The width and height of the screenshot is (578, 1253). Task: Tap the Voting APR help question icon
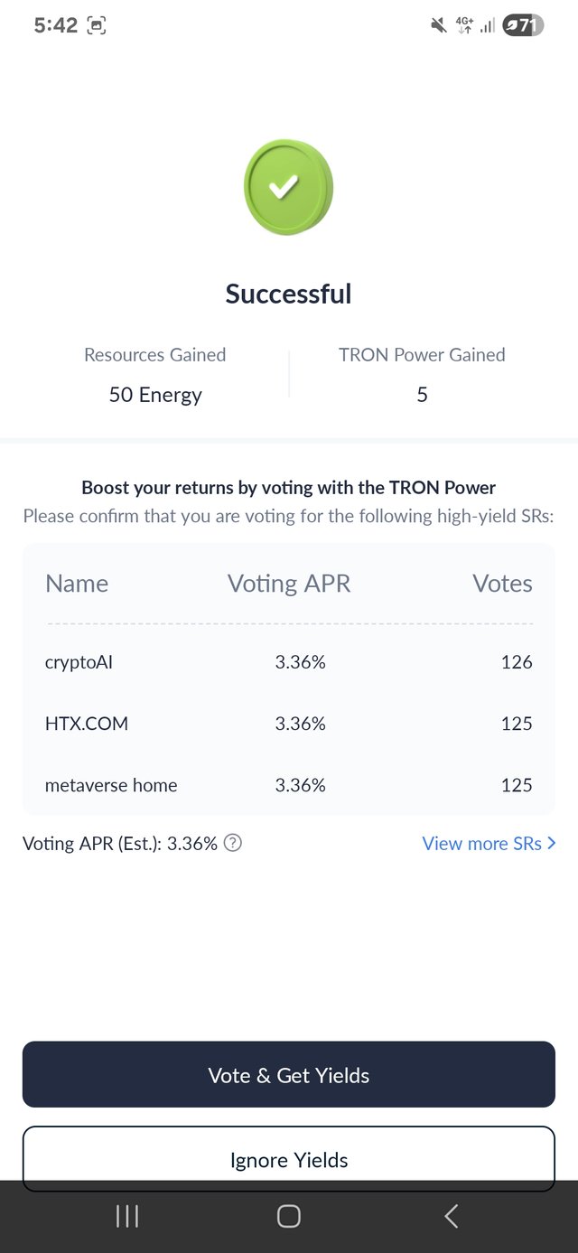pos(233,843)
